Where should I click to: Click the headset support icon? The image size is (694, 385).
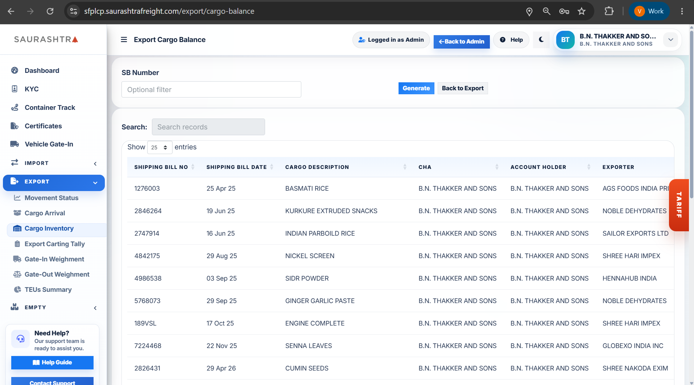tap(20, 339)
